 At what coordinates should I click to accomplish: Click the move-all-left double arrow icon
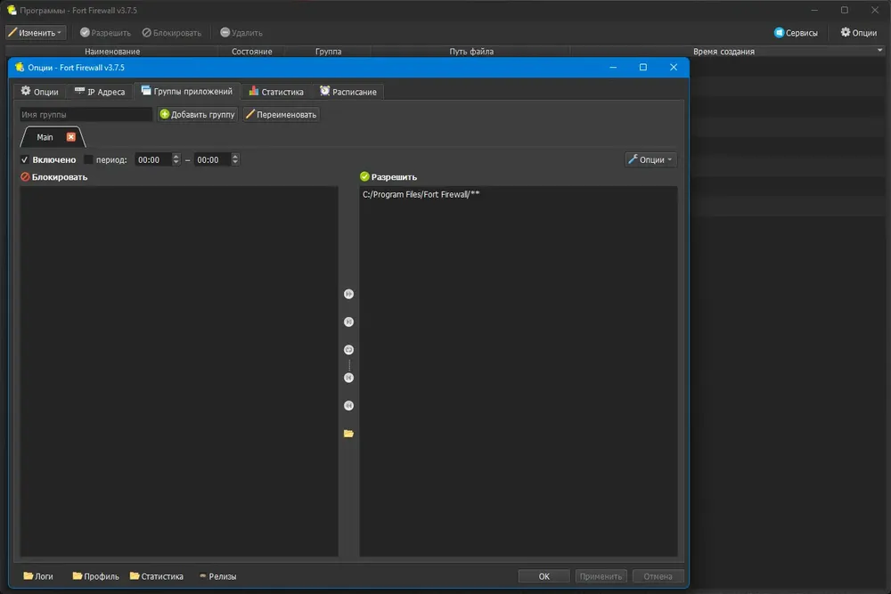click(x=349, y=405)
